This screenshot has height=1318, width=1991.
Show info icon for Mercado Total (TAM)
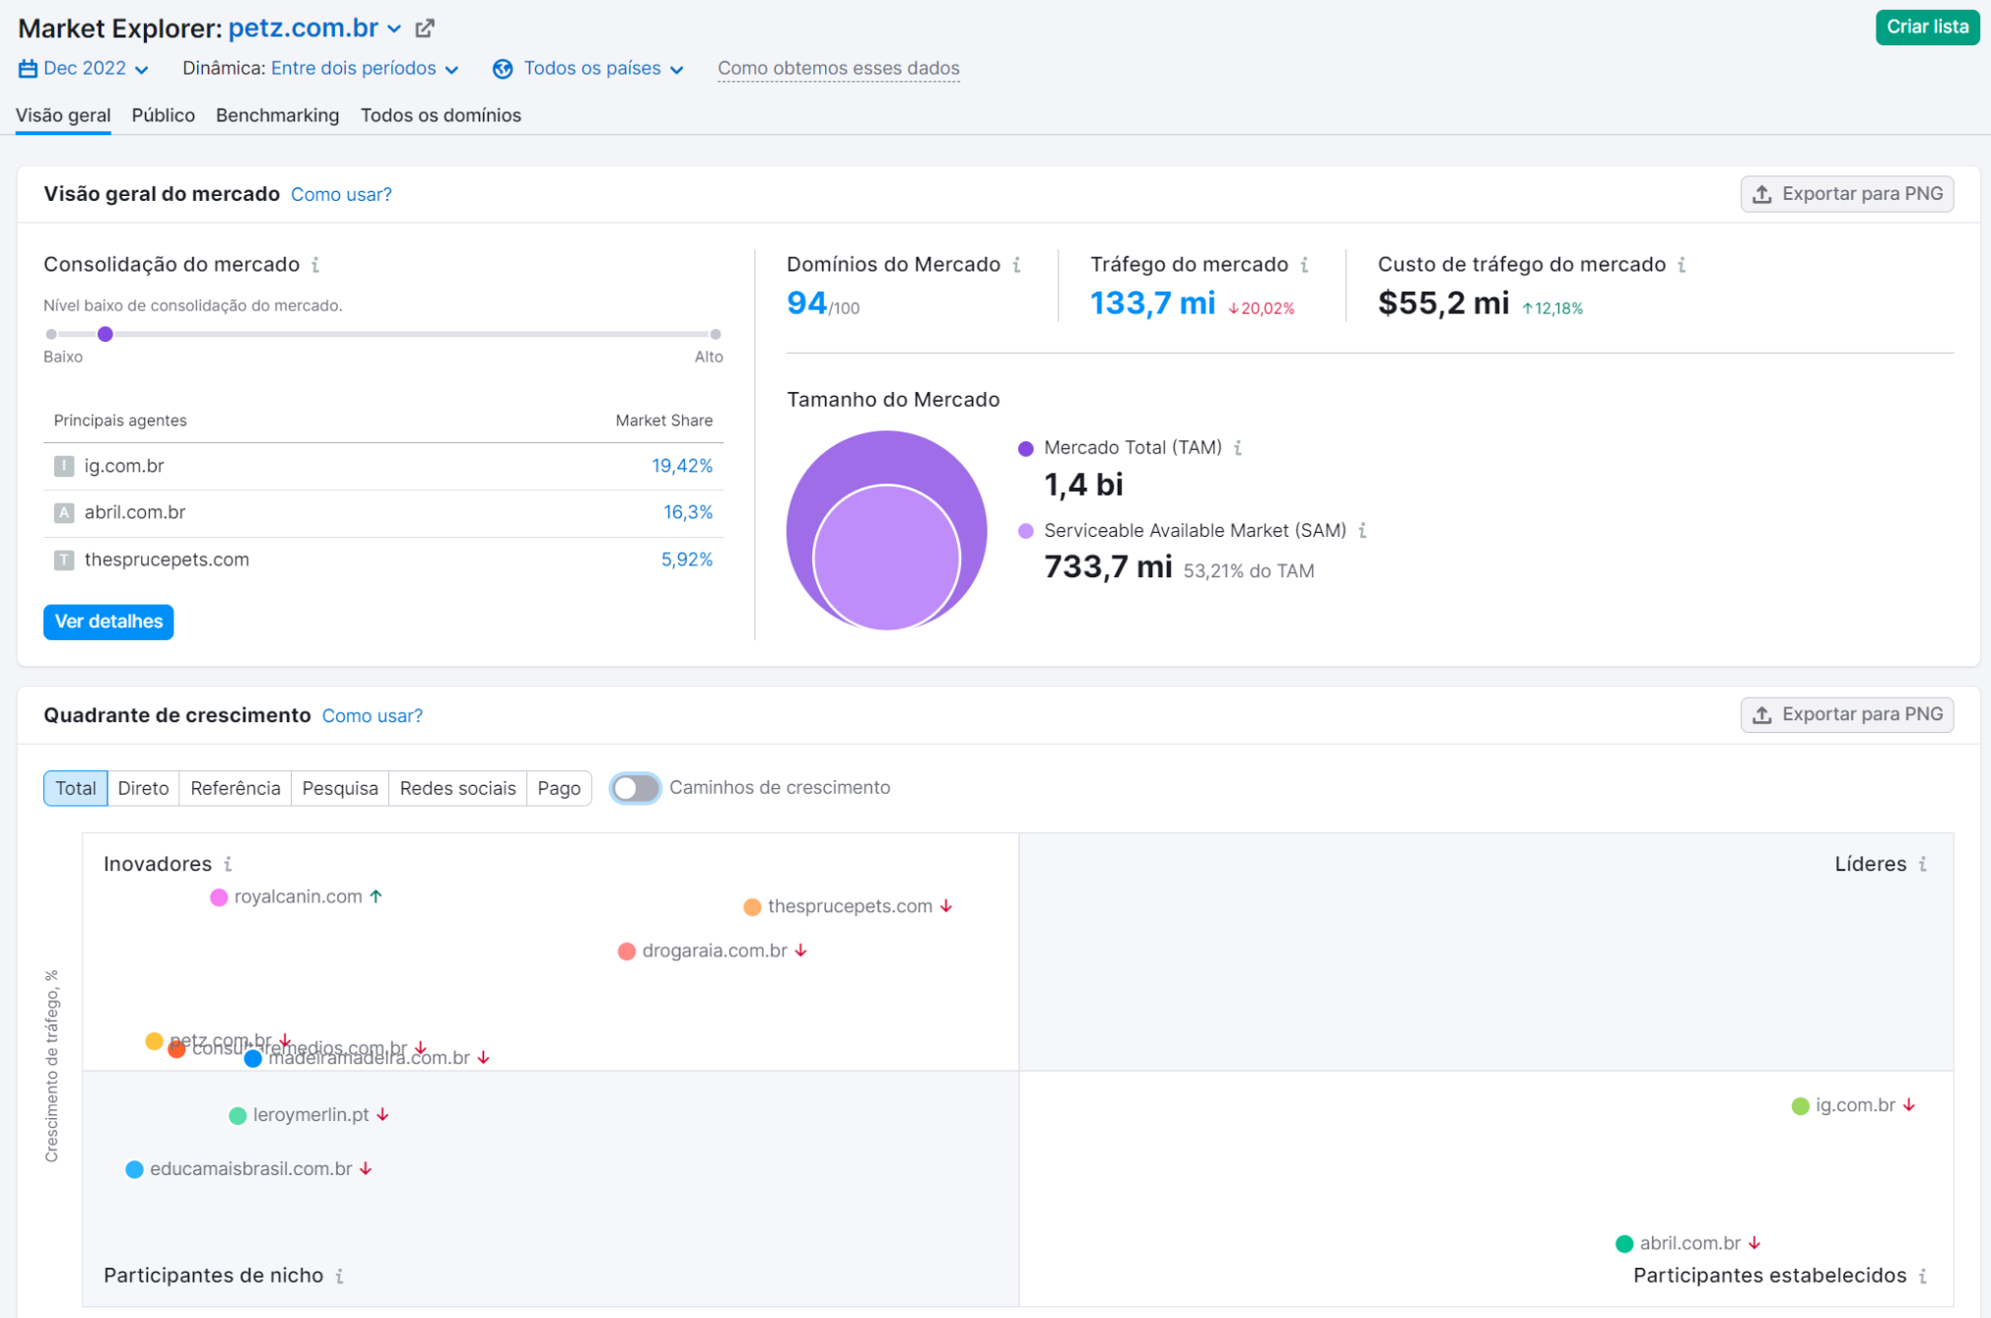1238,448
